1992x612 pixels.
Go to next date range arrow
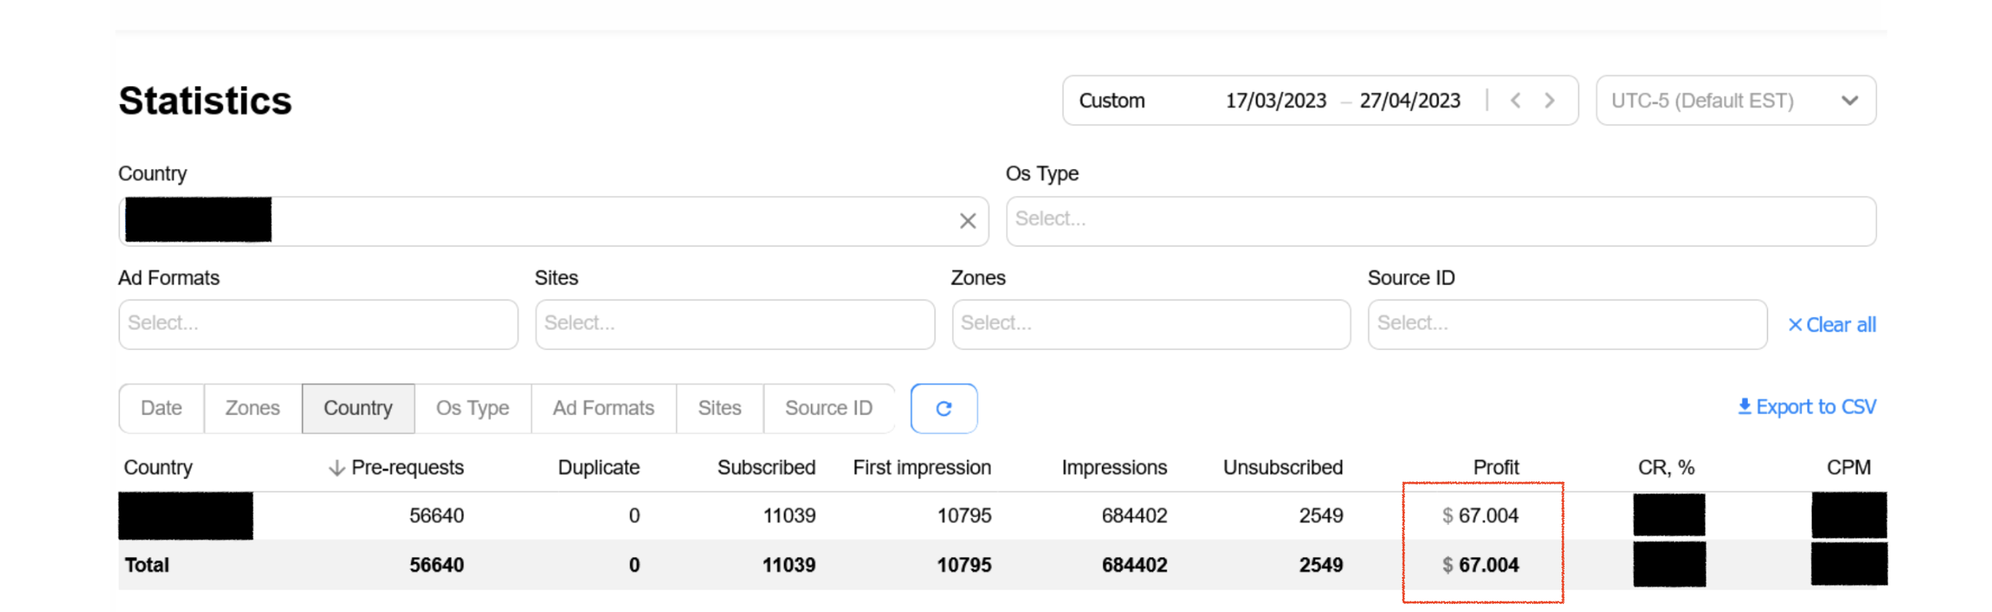click(1549, 100)
